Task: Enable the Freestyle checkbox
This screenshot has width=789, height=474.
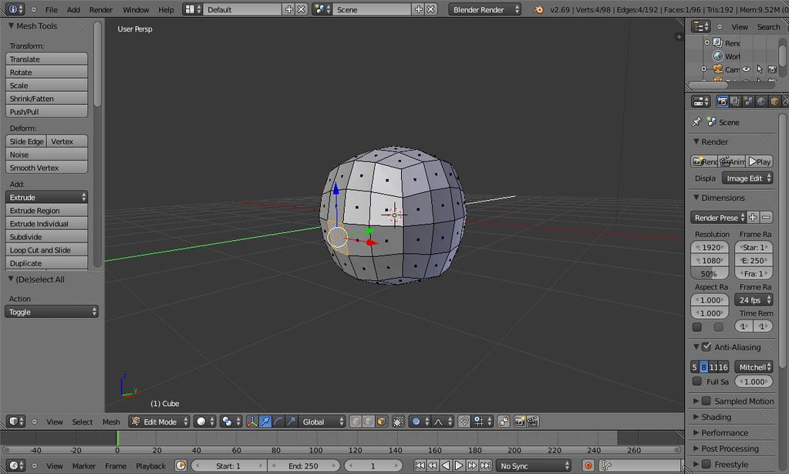Action: pos(706,464)
